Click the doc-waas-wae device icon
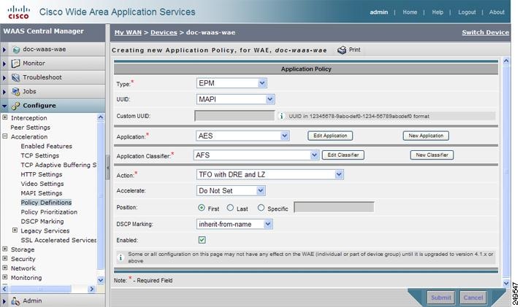This screenshot has height=307, width=520. coord(16,50)
